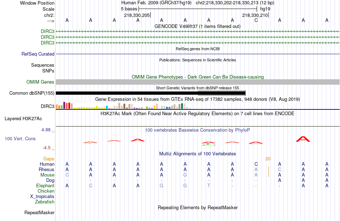
Task: Click the RepeatMasker track label
Action: tap(39, 212)
